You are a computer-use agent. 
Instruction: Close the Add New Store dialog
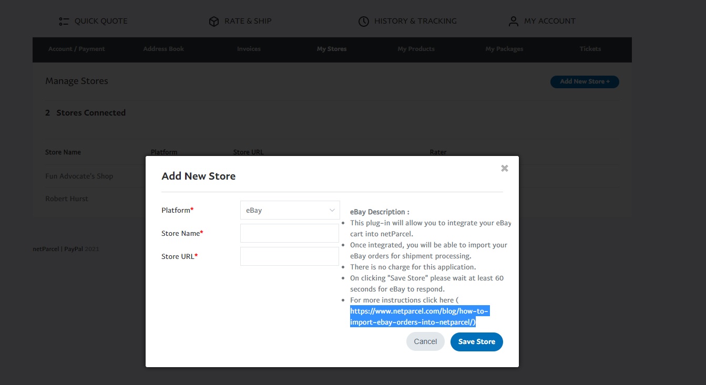point(504,168)
